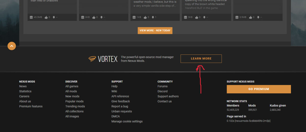Viewport: 306px width, 132px height.
Task: Click the thumbs-up icon on the 3KB card
Action: coord(197,17)
